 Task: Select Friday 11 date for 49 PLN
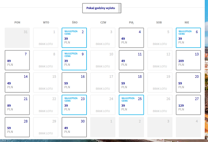pyautogui.click(x=131, y=60)
